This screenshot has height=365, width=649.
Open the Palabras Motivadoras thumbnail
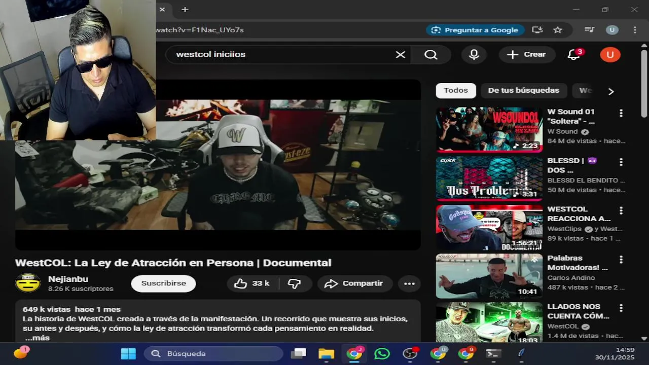[489, 276]
